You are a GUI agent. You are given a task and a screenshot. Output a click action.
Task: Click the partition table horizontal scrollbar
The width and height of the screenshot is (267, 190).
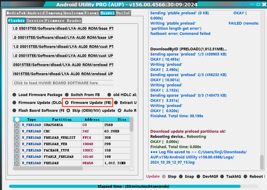click(x=48, y=168)
